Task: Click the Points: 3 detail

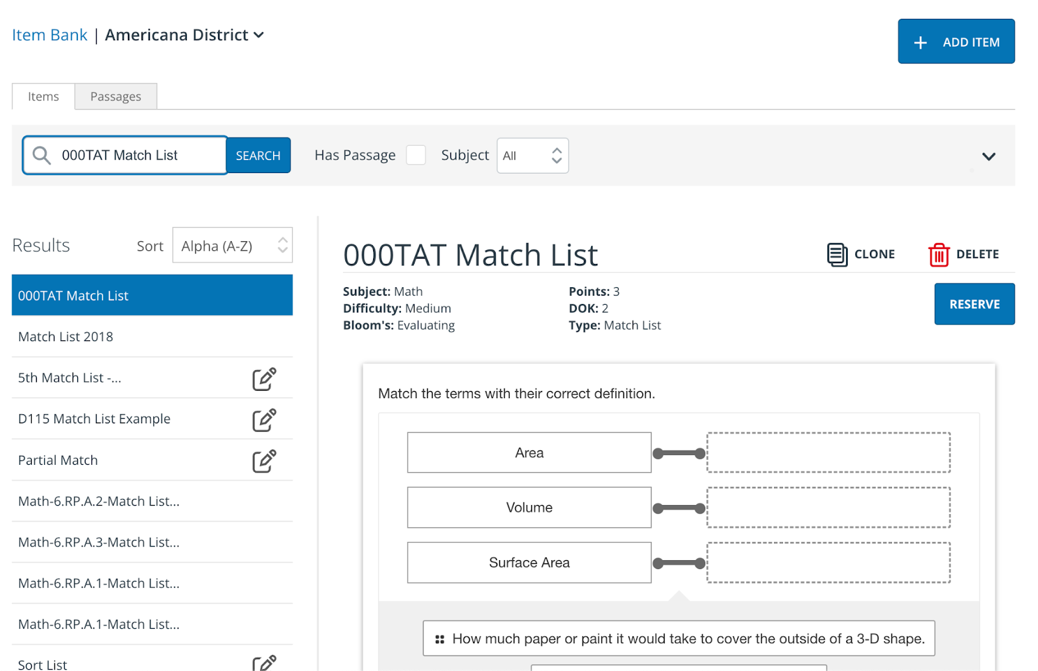Action: click(594, 292)
